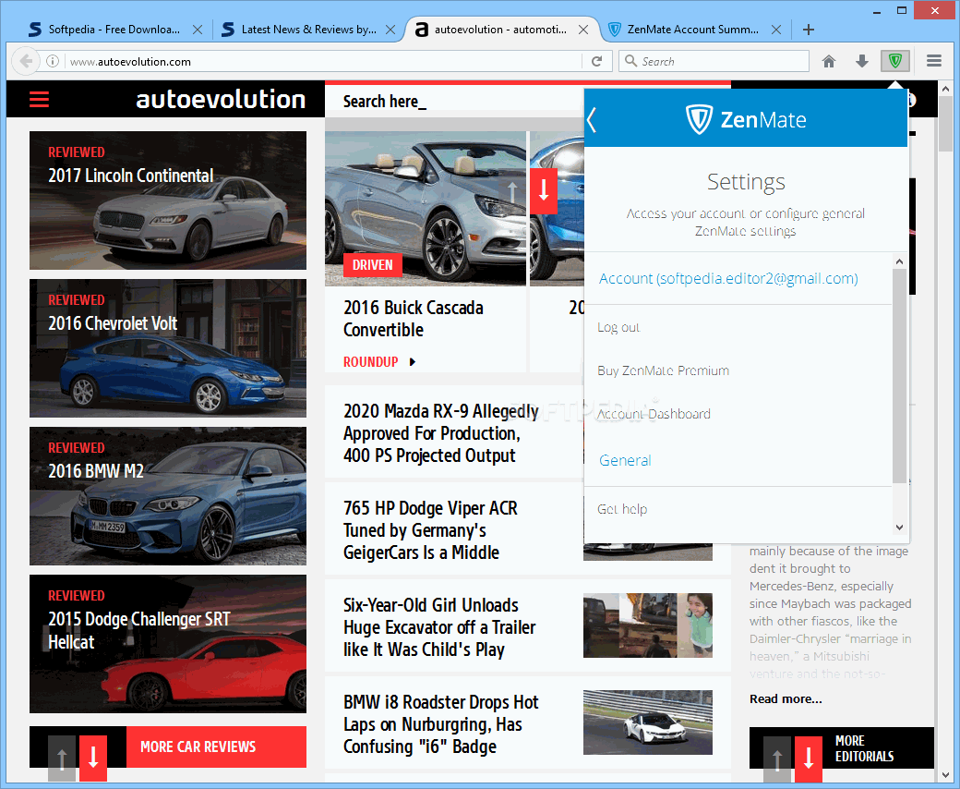Show site information icon in address bar
This screenshot has height=789, width=960.
53,61
